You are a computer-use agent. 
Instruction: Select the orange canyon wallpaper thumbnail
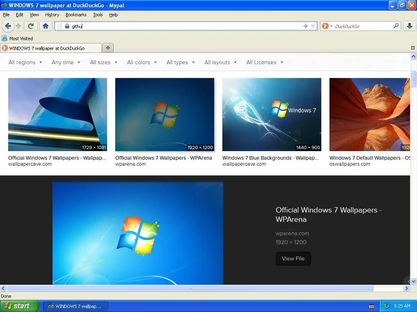coord(370,114)
